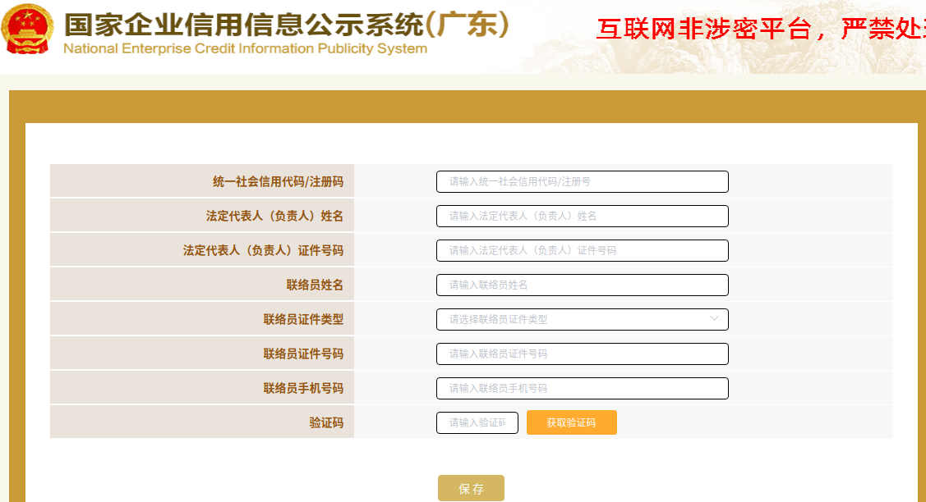Click the national emblem logo
Viewport: 926px width, 502px height.
[27, 30]
